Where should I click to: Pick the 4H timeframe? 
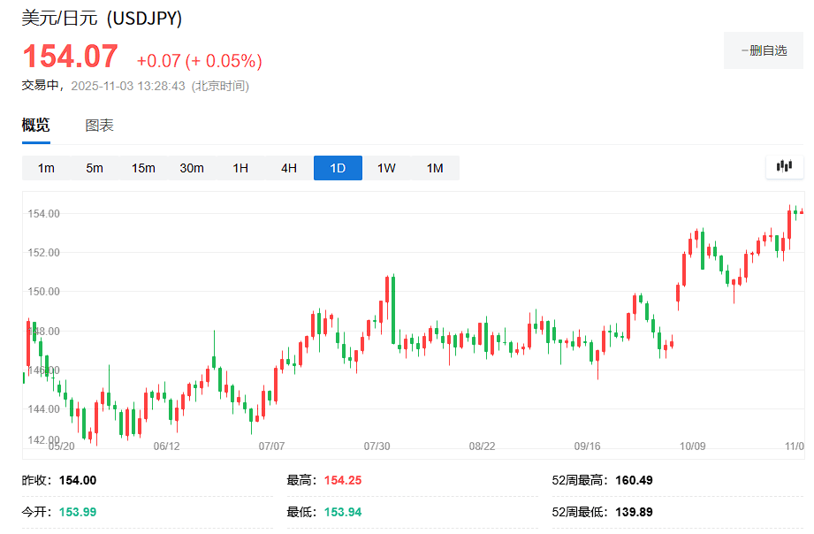[289, 168]
